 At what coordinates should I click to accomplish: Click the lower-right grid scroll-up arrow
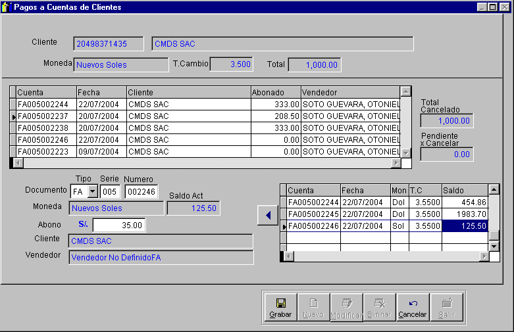click(x=494, y=189)
